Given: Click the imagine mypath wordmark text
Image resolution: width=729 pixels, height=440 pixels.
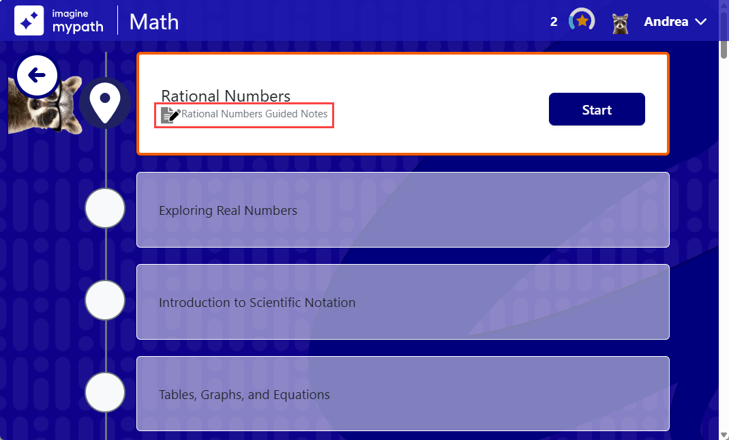Looking at the screenshot, I should coord(78,21).
